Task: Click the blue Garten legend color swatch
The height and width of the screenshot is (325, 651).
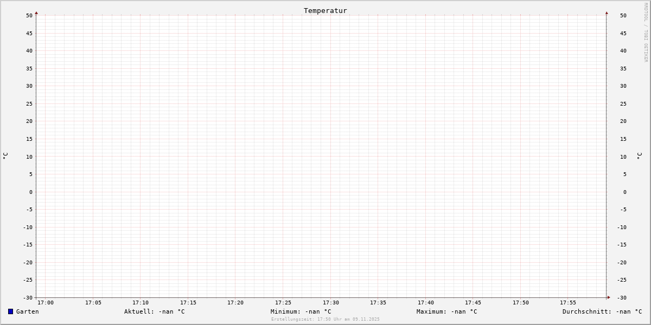Action: (x=10, y=311)
